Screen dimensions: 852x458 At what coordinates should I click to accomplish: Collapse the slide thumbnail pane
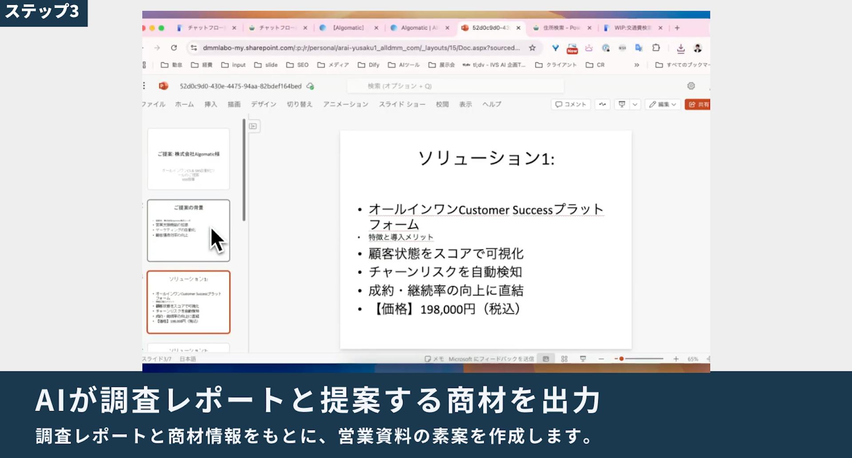pyautogui.click(x=252, y=126)
